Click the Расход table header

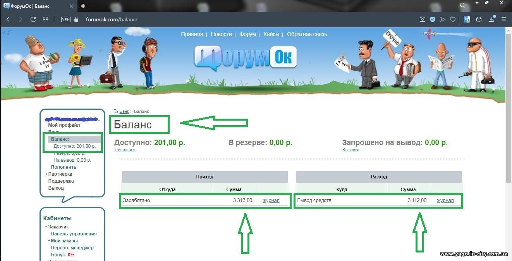[x=379, y=177]
